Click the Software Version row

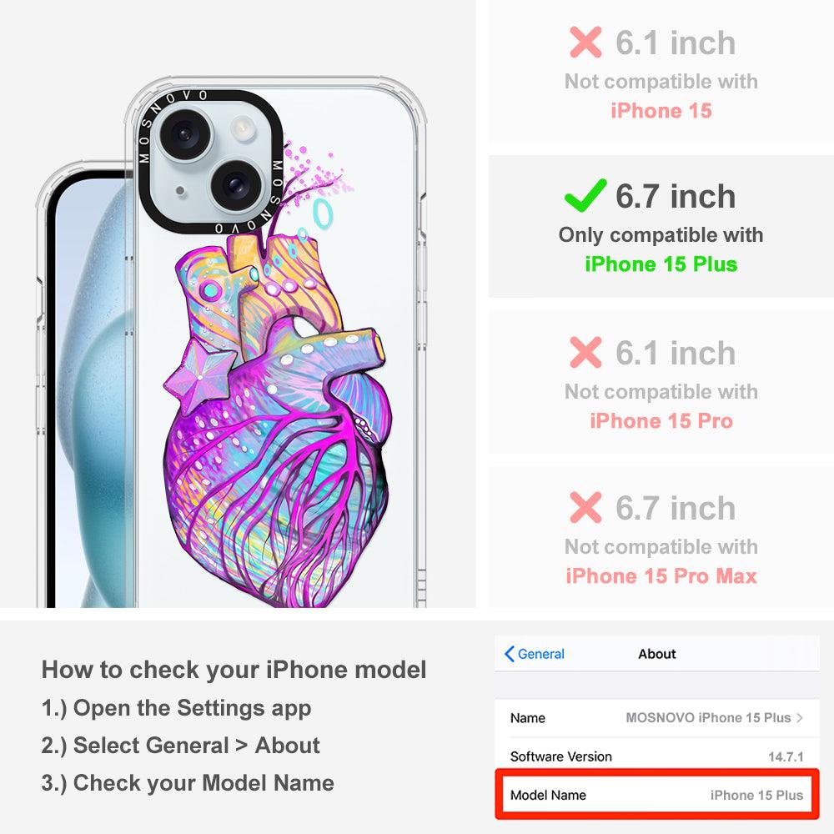[x=657, y=756]
